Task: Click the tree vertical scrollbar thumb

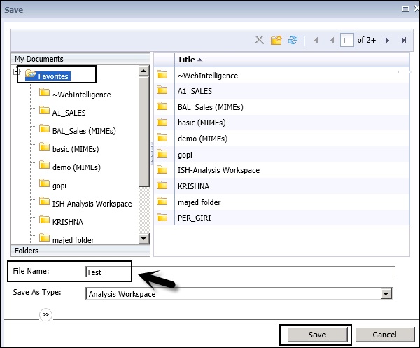Action: click(x=144, y=131)
